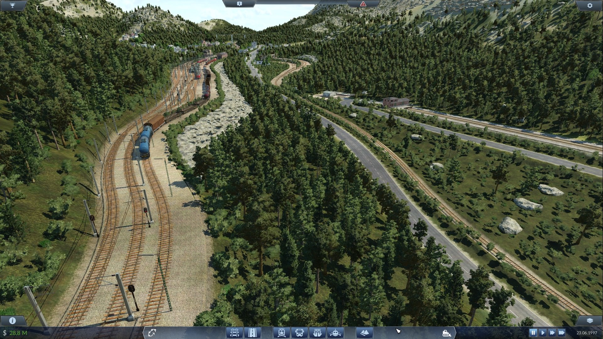Open the ship harbor building menu
Viewport: 603px width, 339px height.
[317, 332]
